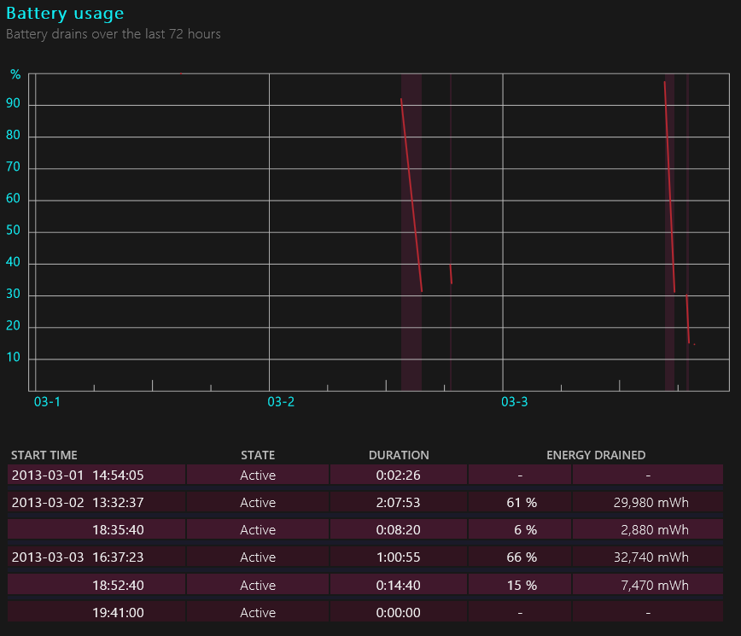Select the "Battery drains over the last 72 hours" subtitle
The height and width of the screenshot is (636, 741).
[114, 34]
